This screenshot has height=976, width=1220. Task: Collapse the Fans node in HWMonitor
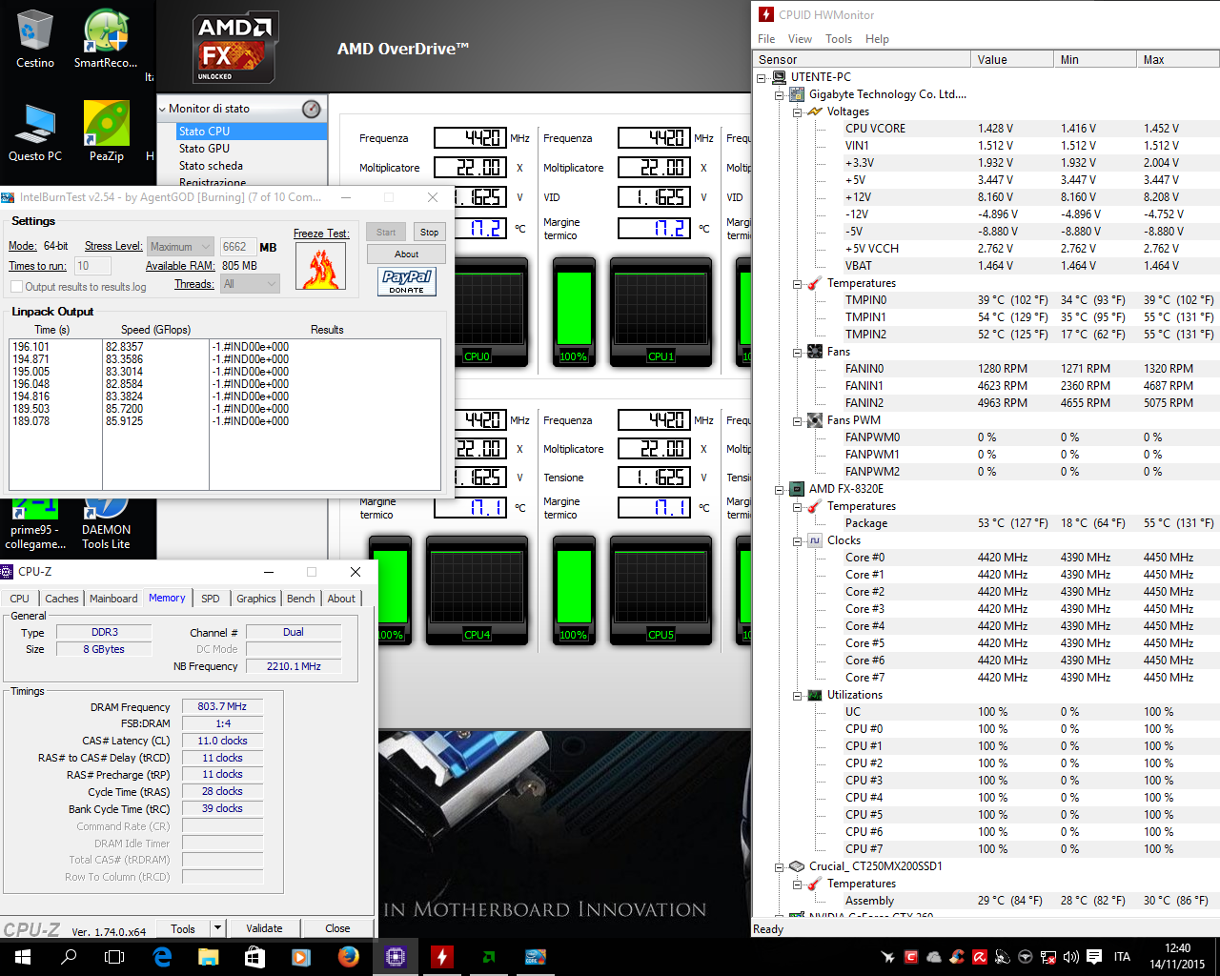point(797,352)
